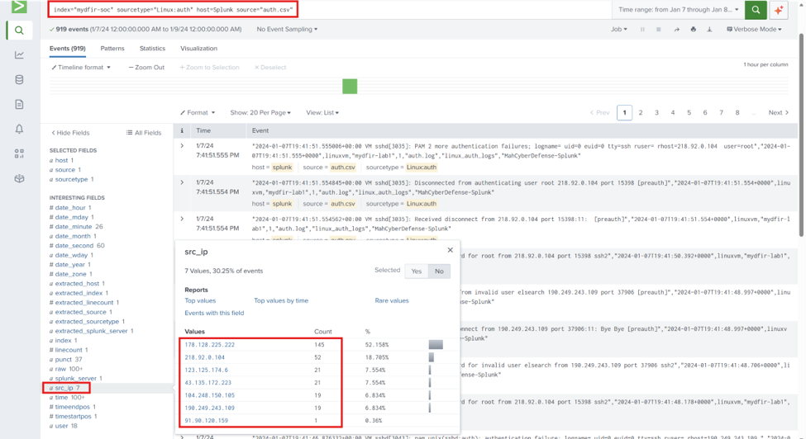Print the search results
806x439 pixels.
[693, 29]
